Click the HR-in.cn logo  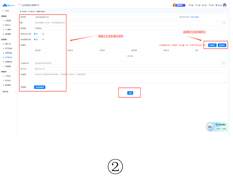click(x=8, y=5)
